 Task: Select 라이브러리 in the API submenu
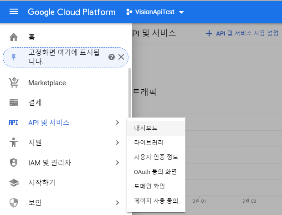[156, 143]
